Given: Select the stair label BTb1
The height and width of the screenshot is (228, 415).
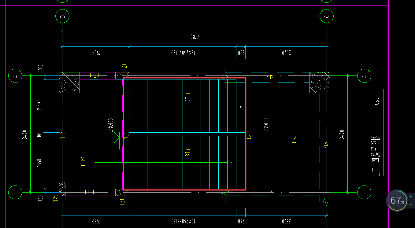Looking at the screenshot, I should click(188, 152).
